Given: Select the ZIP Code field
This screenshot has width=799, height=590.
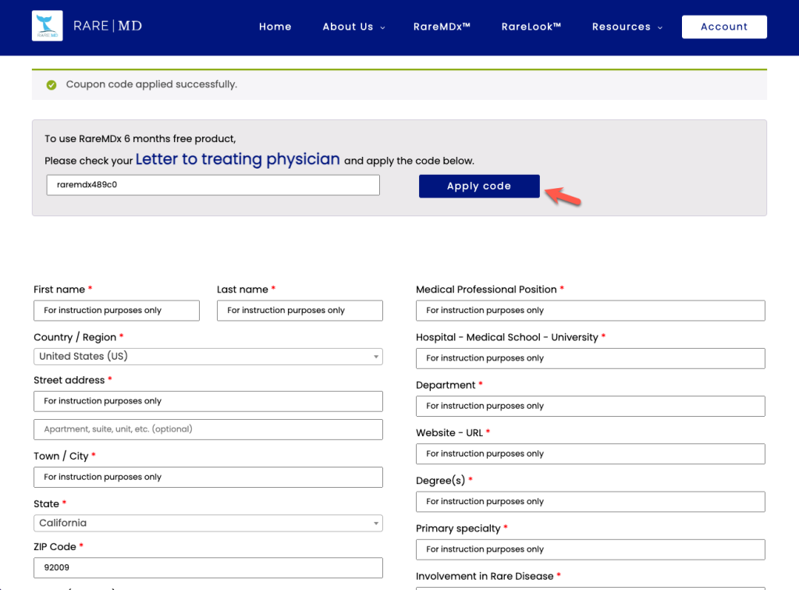Looking at the screenshot, I should pyautogui.click(x=208, y=567).
